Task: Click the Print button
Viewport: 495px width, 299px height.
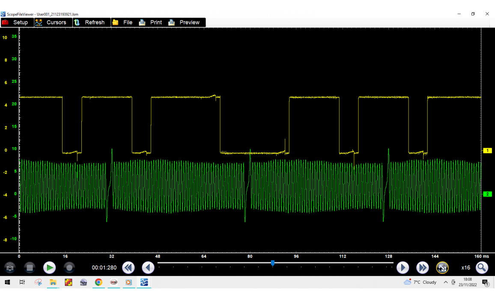Action: (151, 22)
